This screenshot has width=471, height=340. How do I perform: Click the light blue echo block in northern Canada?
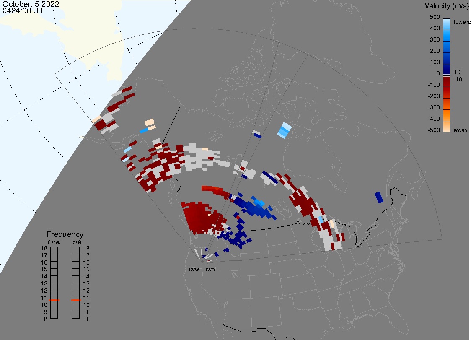[x=284, y=130]
